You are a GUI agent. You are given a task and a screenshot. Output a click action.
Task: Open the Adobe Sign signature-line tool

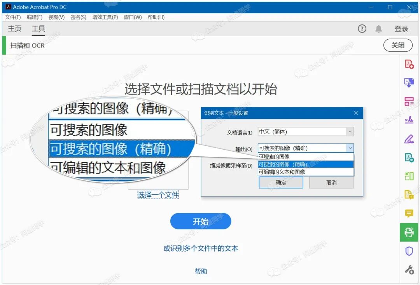409,120
